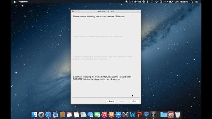This screenshot has width=212, height=119.
Task: Click the DFU mode instructions heading
Action: [99, 17]
